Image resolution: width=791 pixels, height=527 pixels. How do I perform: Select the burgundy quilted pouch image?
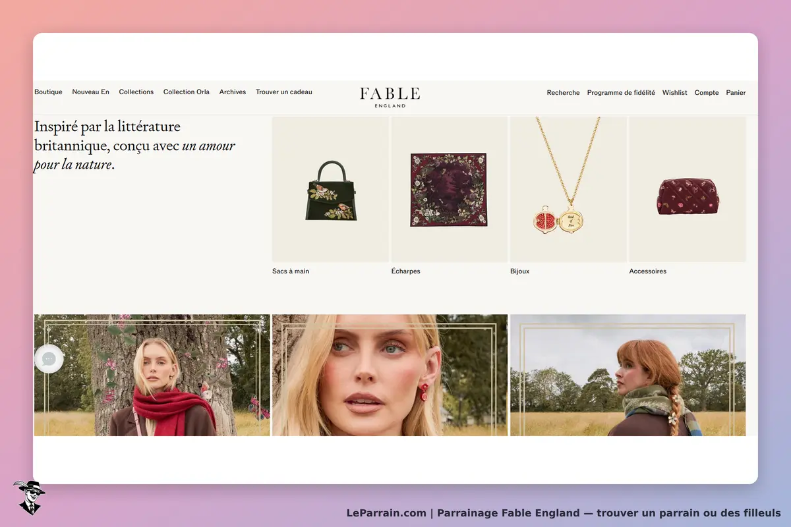(688, 190)
